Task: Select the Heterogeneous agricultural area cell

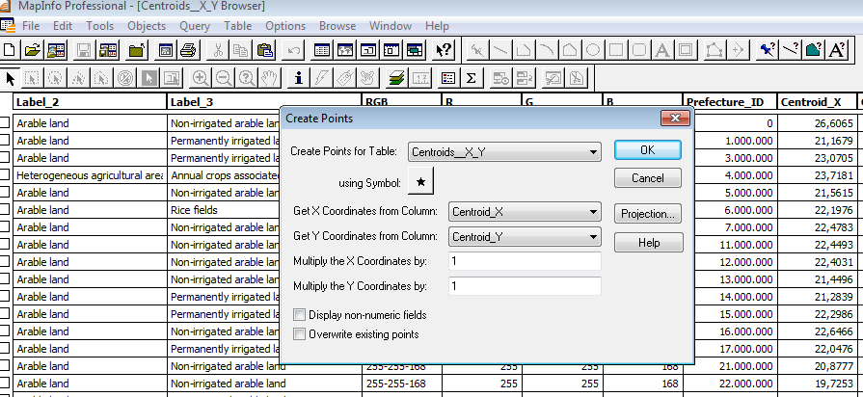Action: pos(90,175)
